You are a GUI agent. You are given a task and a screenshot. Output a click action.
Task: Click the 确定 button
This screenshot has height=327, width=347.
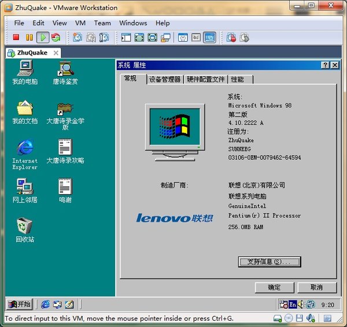click(274, 288)
